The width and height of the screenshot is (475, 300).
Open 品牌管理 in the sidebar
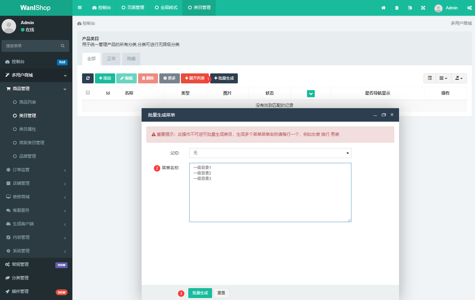pos(36,156)
